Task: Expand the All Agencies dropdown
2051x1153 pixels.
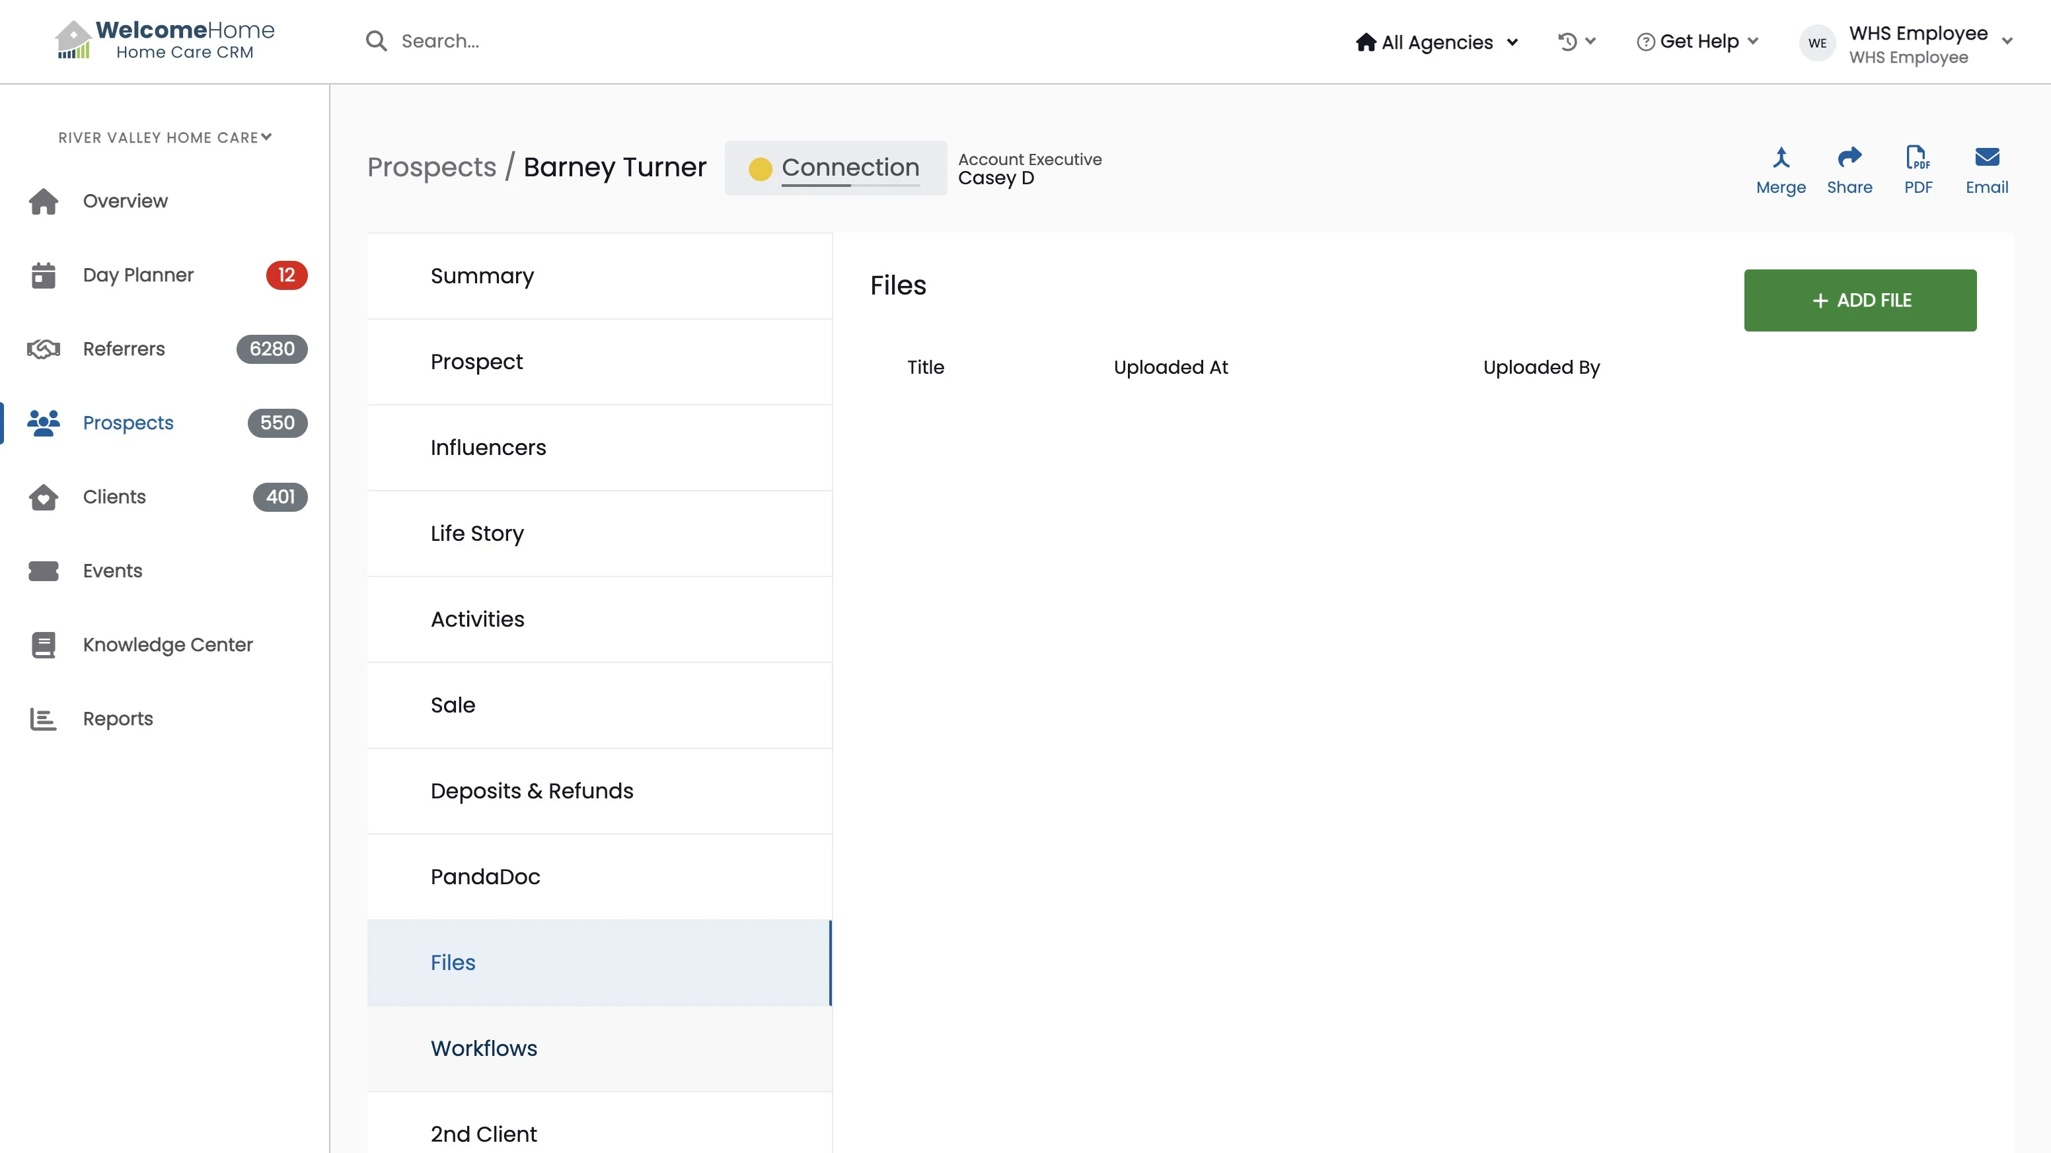Action: point(1437,42)
